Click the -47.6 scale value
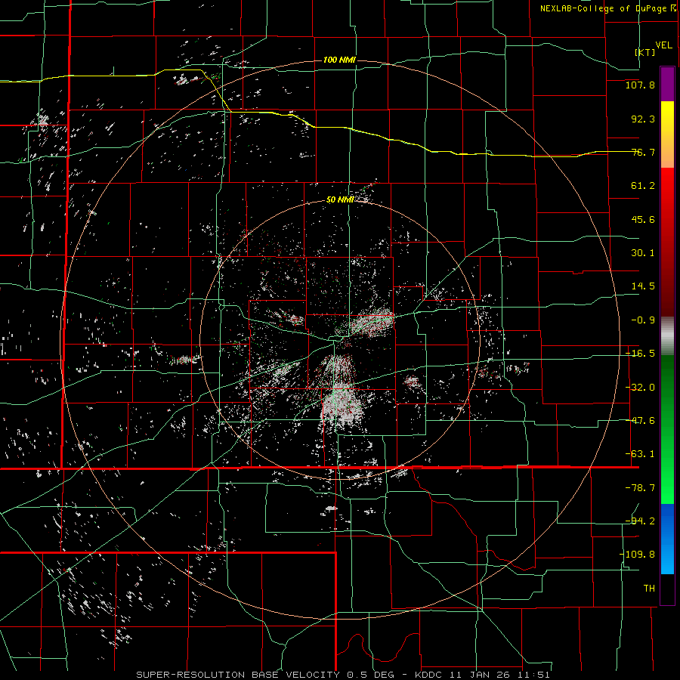680x680 pixels. coord(640,421)
